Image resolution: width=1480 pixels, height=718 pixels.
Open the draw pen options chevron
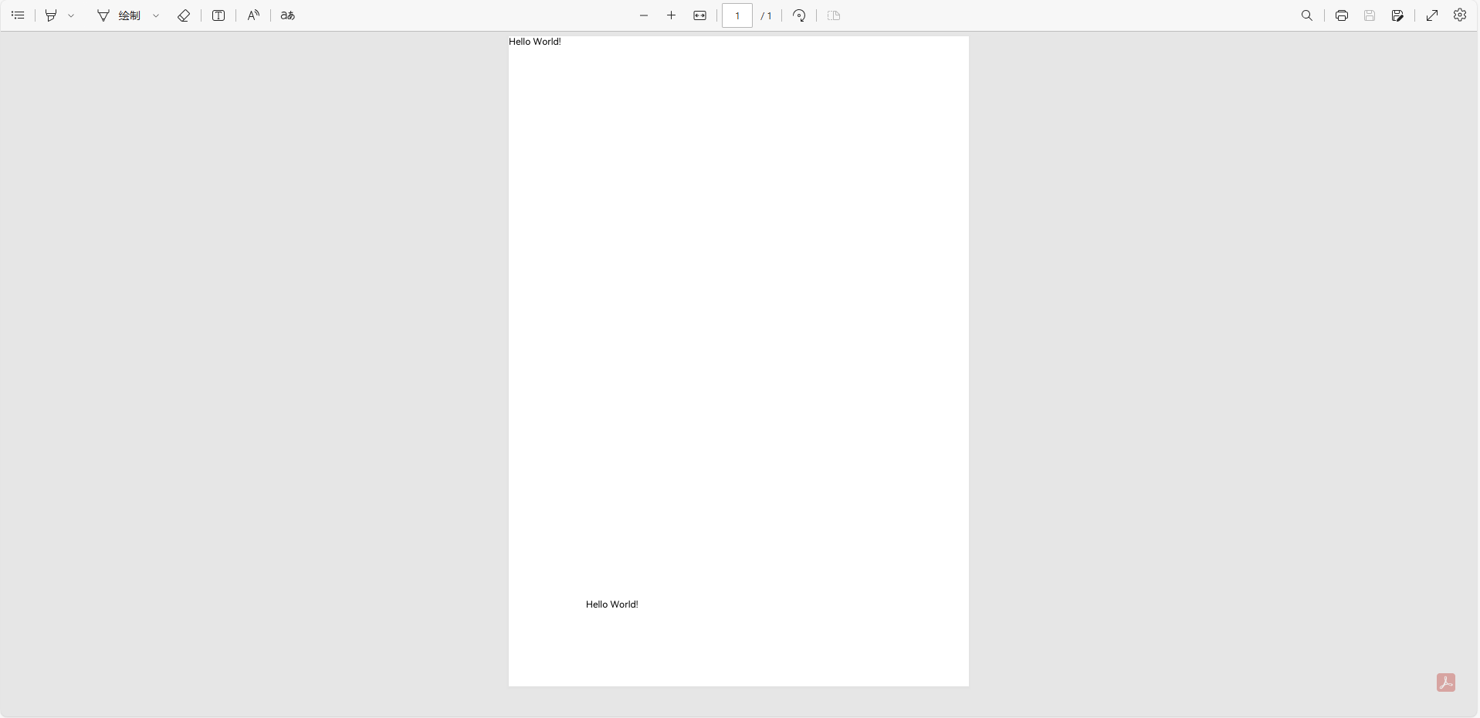(156, 15)
